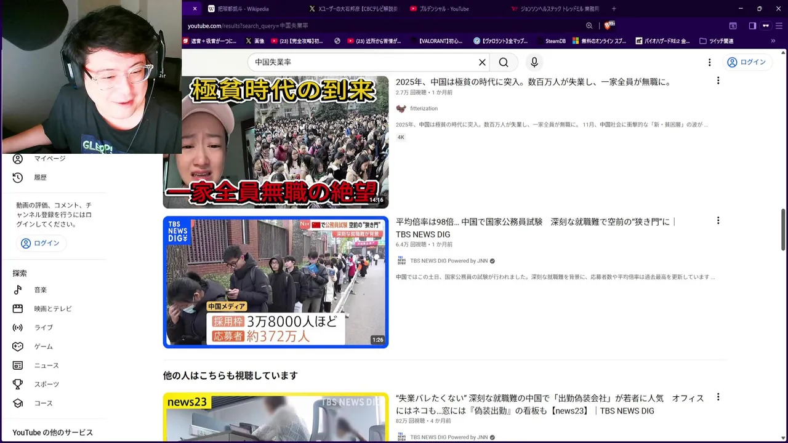Screen dimensions: 788x443
Task: Click the page vertical scrollbar thumb
Action: 783,229
